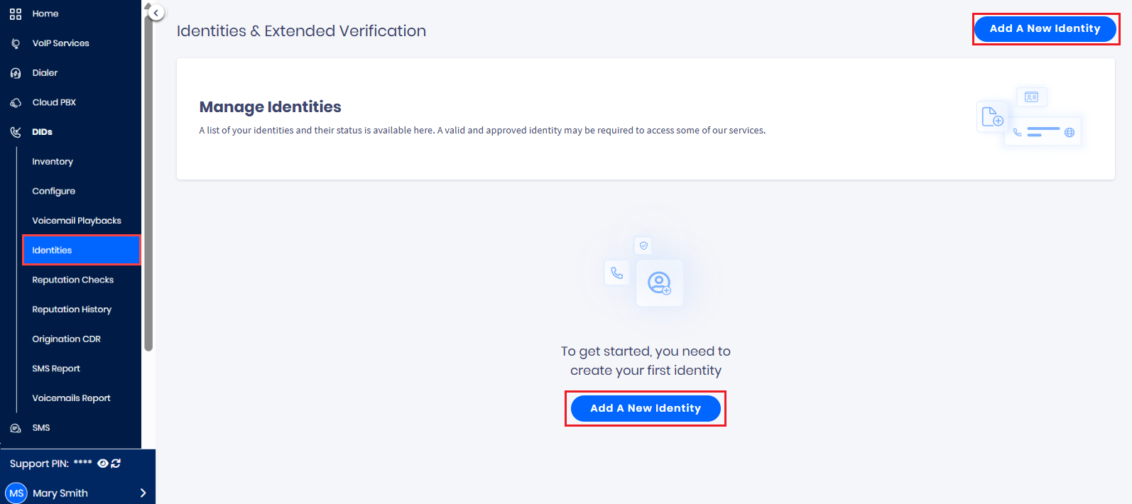Viewport: 1132px width, 504px height.
Task: Open the SMS Report page
Action: tap(57, 368)
